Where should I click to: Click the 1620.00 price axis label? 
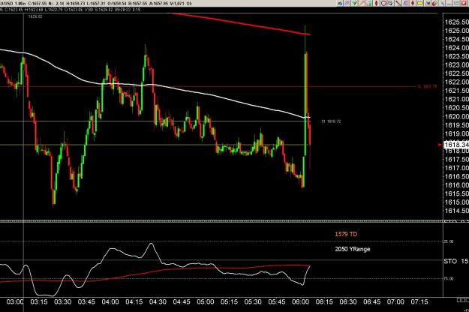pyautogui.click(x=457, y=116)
